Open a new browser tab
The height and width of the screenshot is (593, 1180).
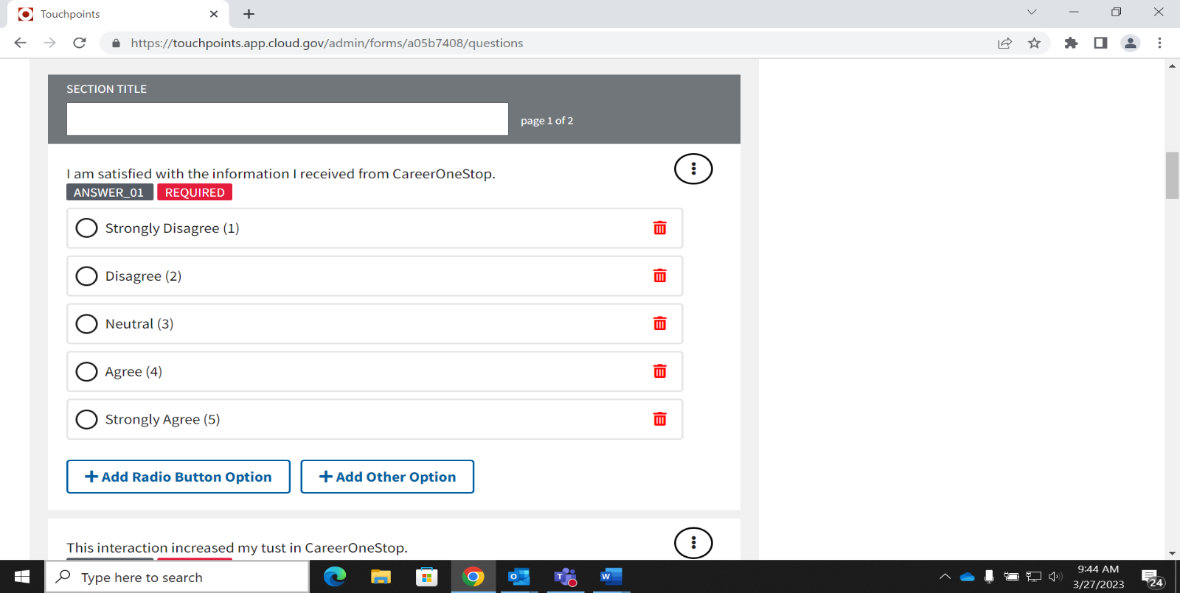249,14
